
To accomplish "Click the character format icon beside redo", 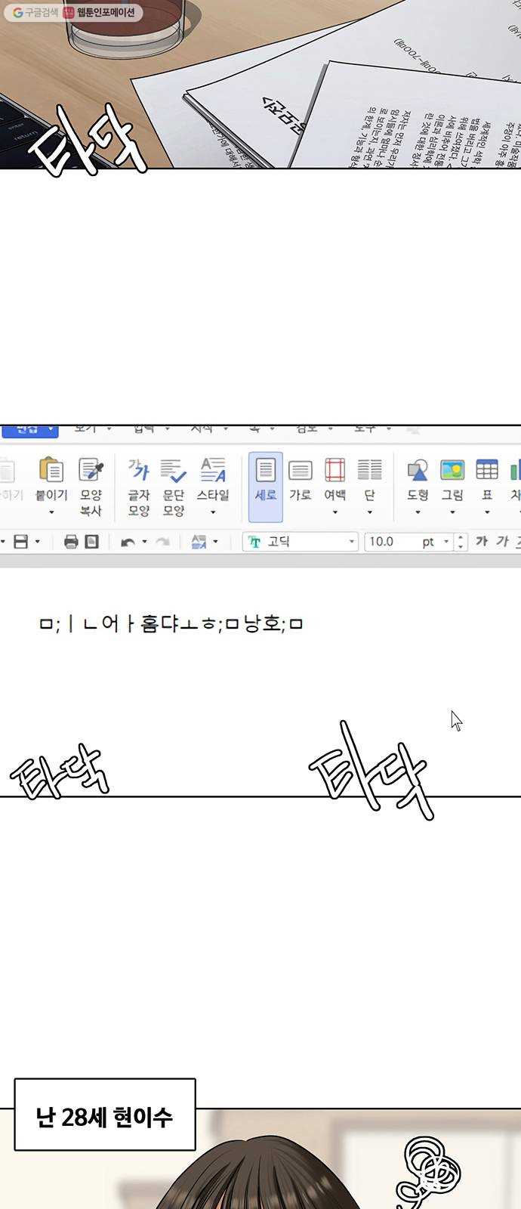I will [199, 542].
